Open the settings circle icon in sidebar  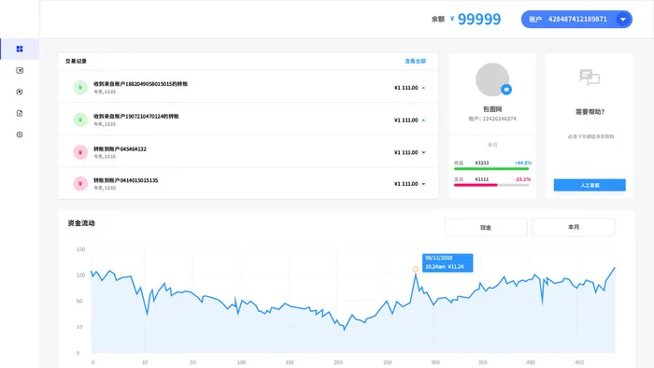tap(20, 134)
